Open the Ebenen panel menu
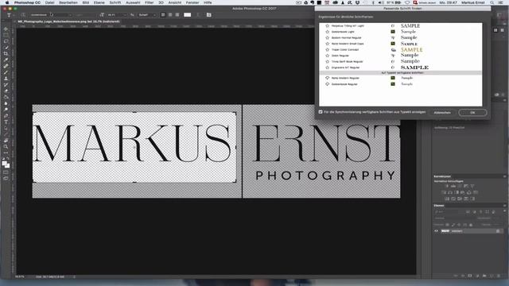This screenshot has width=509, height=286. point(504,206)
